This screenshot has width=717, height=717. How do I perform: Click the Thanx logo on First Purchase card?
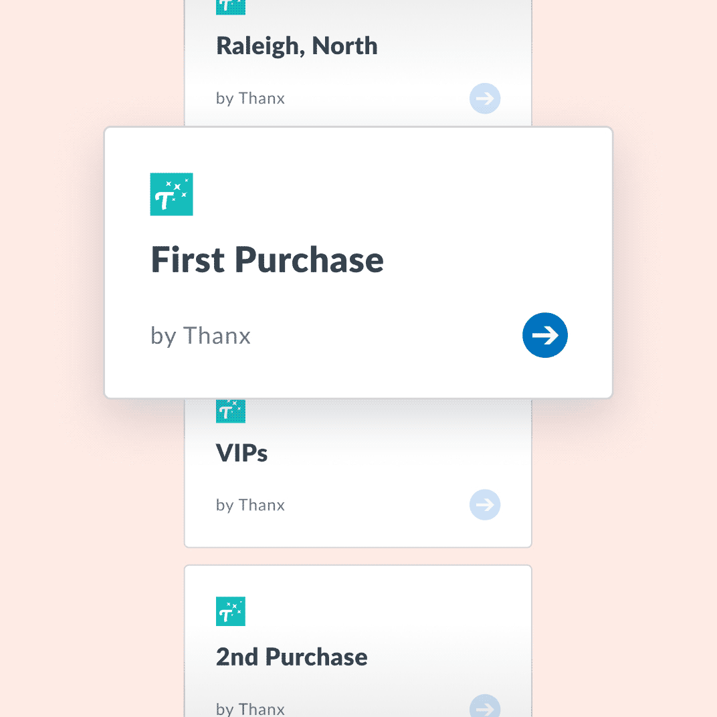(x=171, y=195)
